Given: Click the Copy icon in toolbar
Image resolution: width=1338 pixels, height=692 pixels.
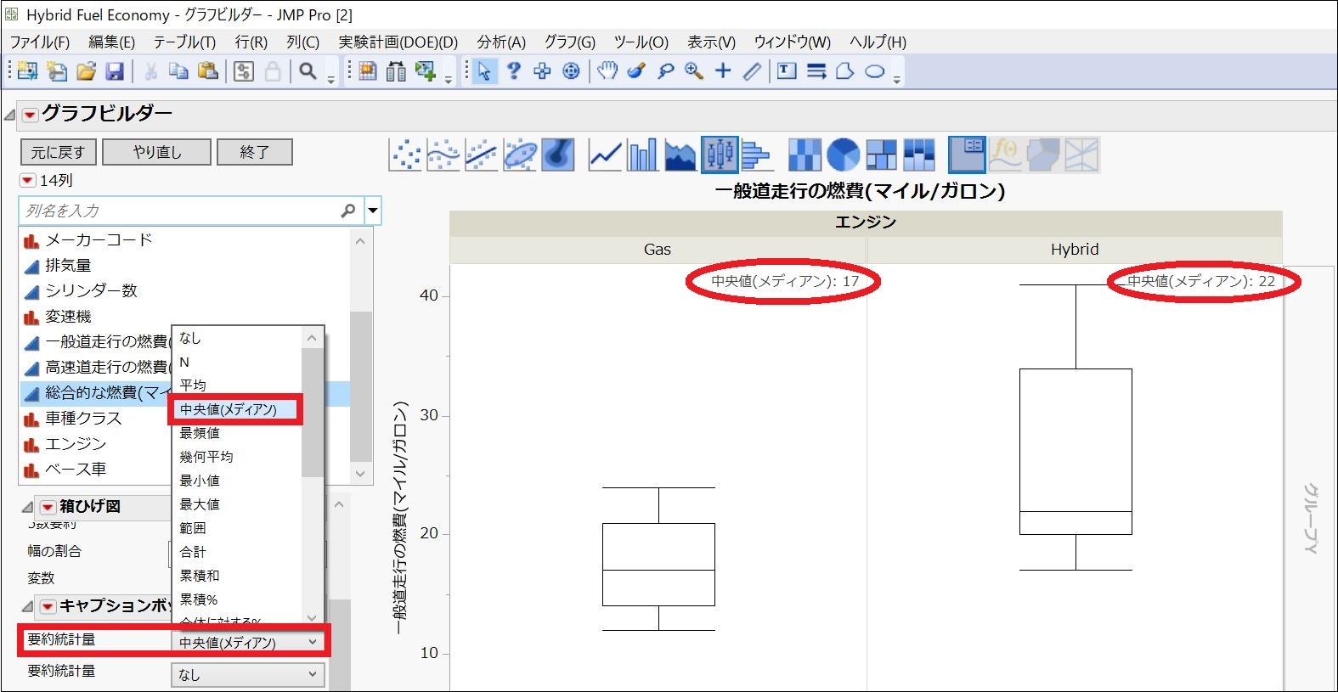Looking at the screenshot, I should click(x=178, y=71).
